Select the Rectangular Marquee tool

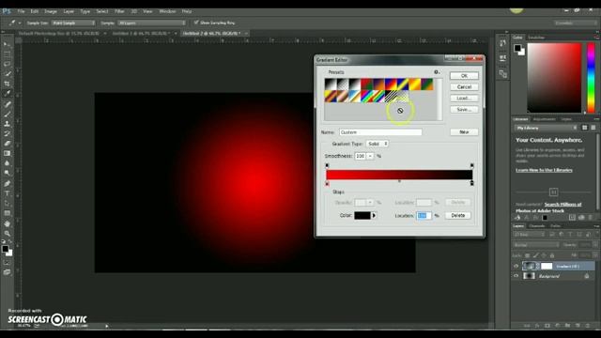click(x=7, y=54)
